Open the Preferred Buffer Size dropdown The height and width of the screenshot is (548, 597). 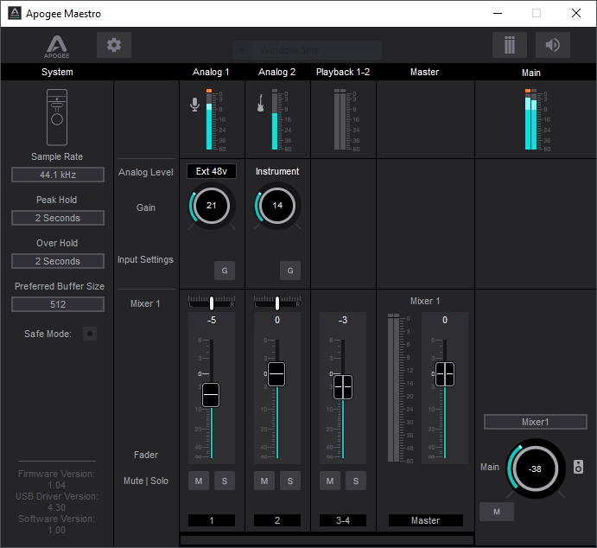click(57, 304)
